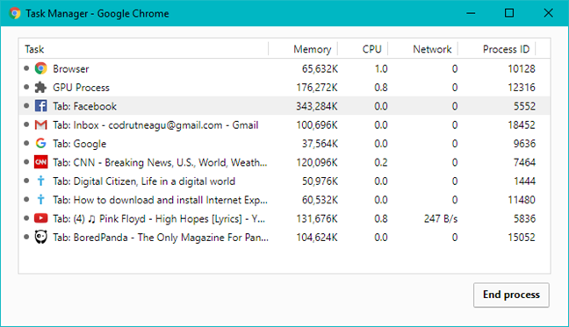569x327 pixels.
Task: Click process ID 10128
Action: 522,68
